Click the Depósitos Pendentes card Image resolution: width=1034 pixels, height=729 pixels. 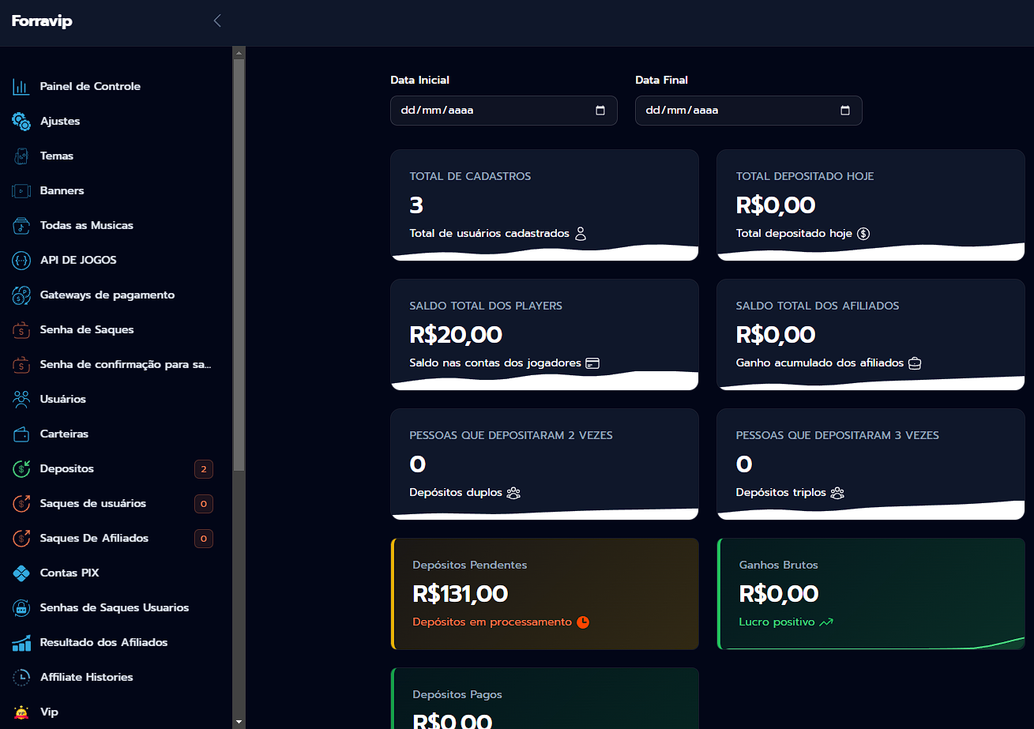(x=545, y=594)
